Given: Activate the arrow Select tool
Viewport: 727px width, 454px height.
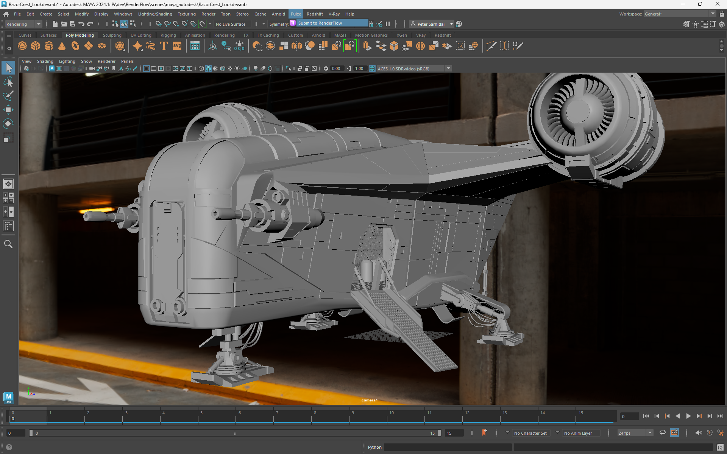Looking at the screenshot, I should pyautogui.click(x=8, y=68).
